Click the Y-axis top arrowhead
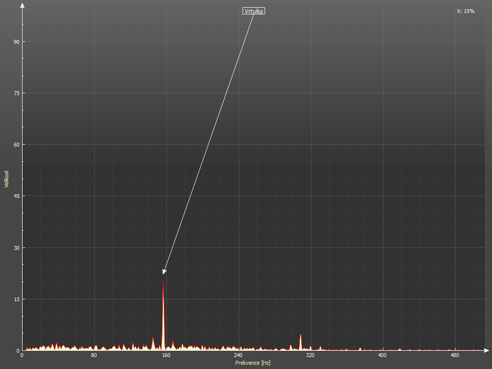 point(22,6)
